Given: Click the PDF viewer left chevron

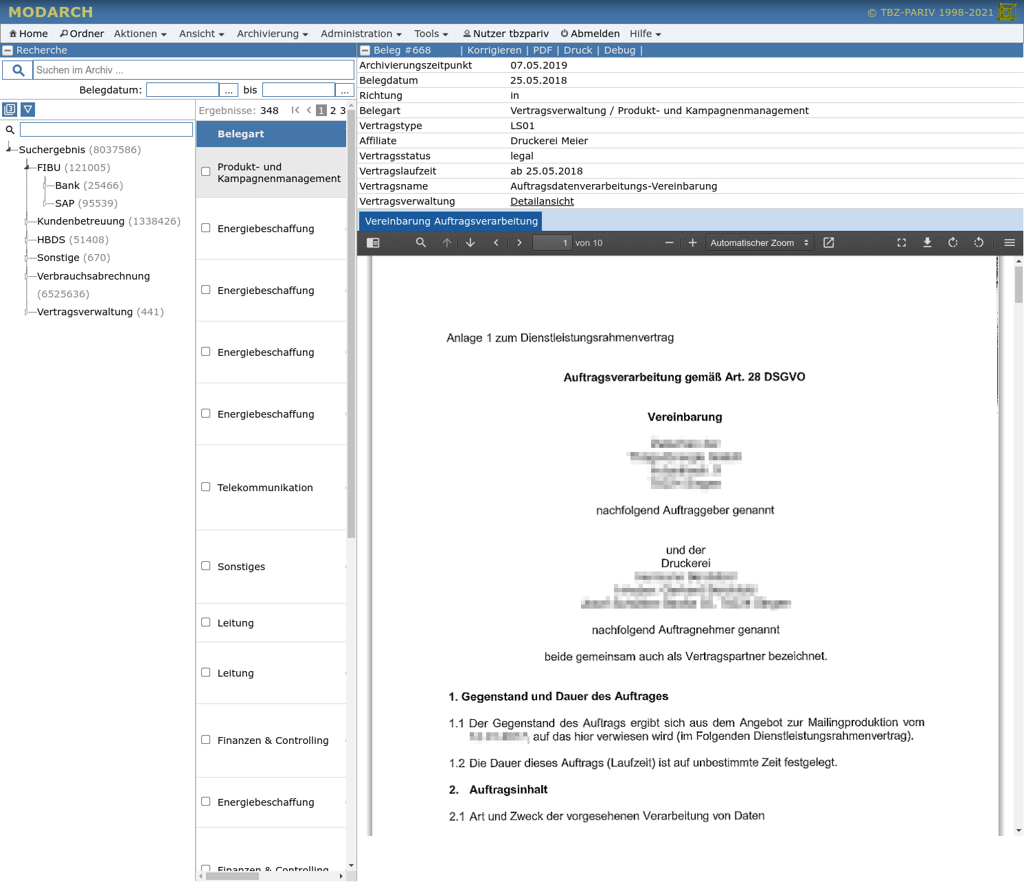Looking at the screenshot, I should tap(496, 242).
